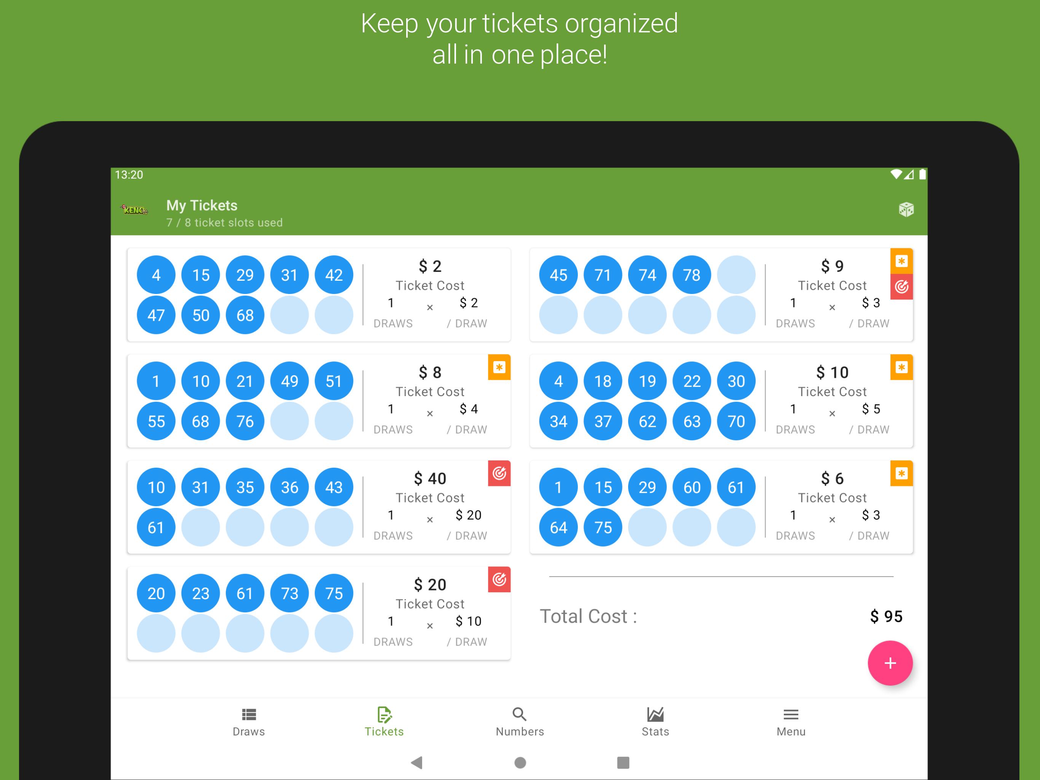Tap orange star badge on $8 ticket

[x=499, y=368]
